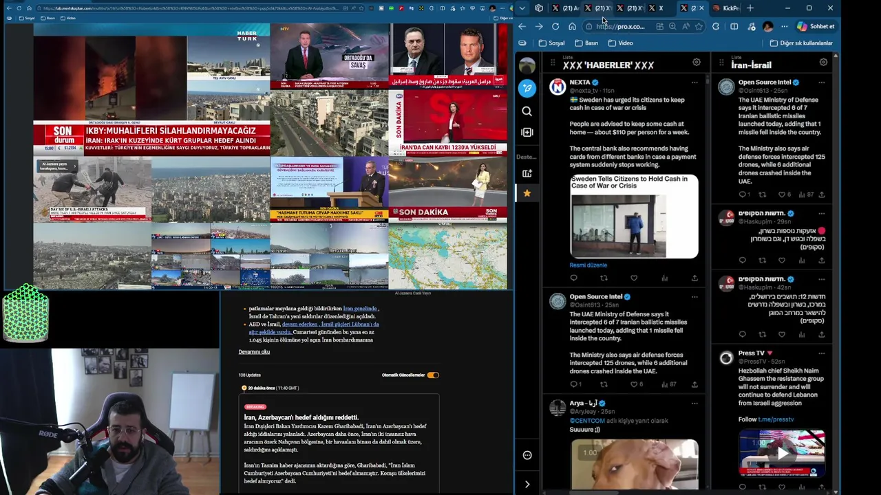
Task: Click the zoom magnifier in address bar
Action: point(672,26)
